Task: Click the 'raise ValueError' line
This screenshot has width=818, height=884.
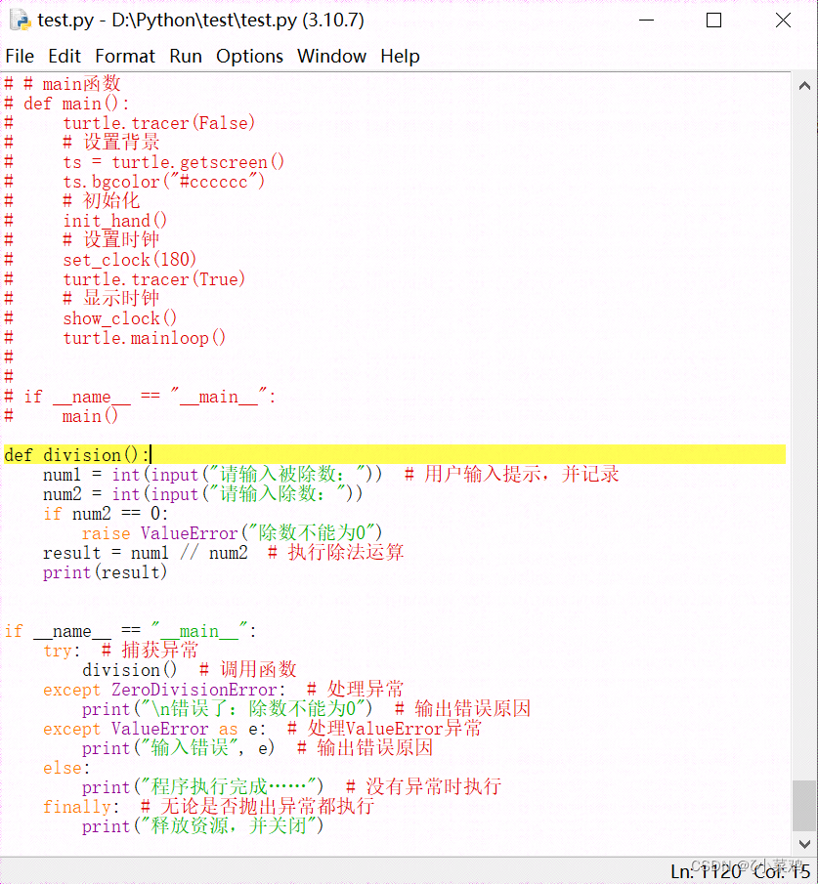Action: click(x=232, y=532)
